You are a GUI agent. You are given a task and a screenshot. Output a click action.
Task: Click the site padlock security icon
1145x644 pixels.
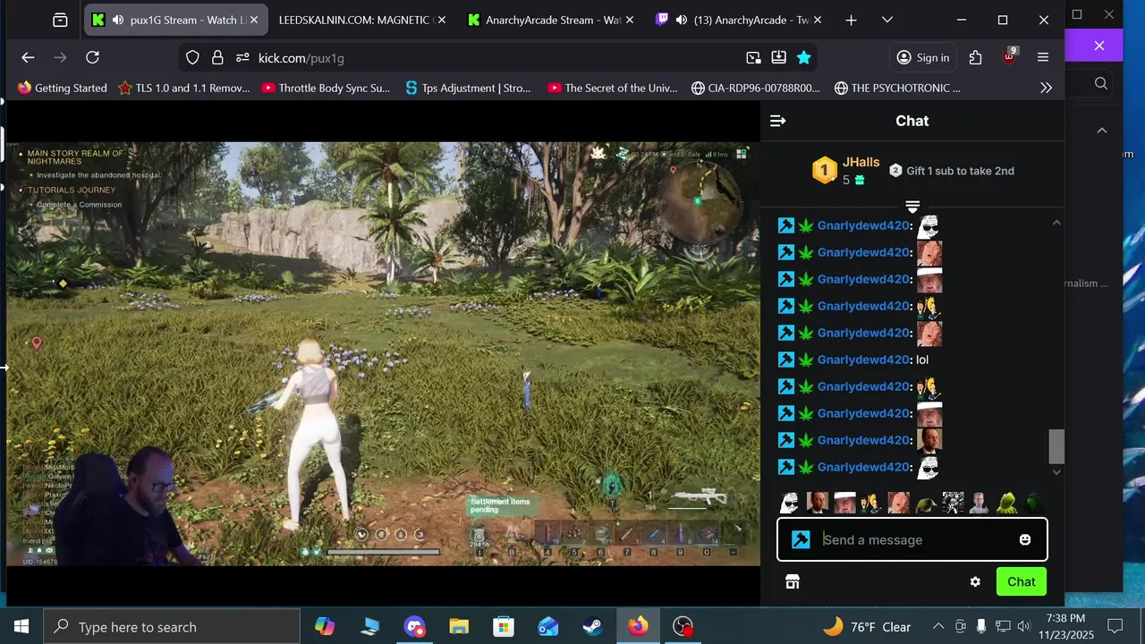[x=216, y=57]
